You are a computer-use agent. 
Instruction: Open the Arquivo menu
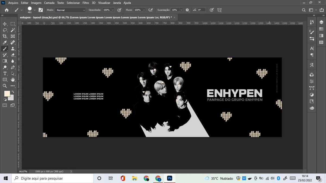point(13,3)
